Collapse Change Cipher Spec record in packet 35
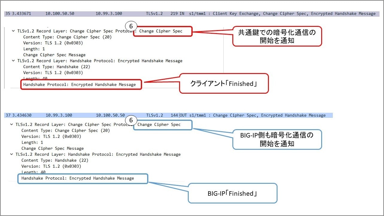The image size is (384, 216). click(13, 31)
